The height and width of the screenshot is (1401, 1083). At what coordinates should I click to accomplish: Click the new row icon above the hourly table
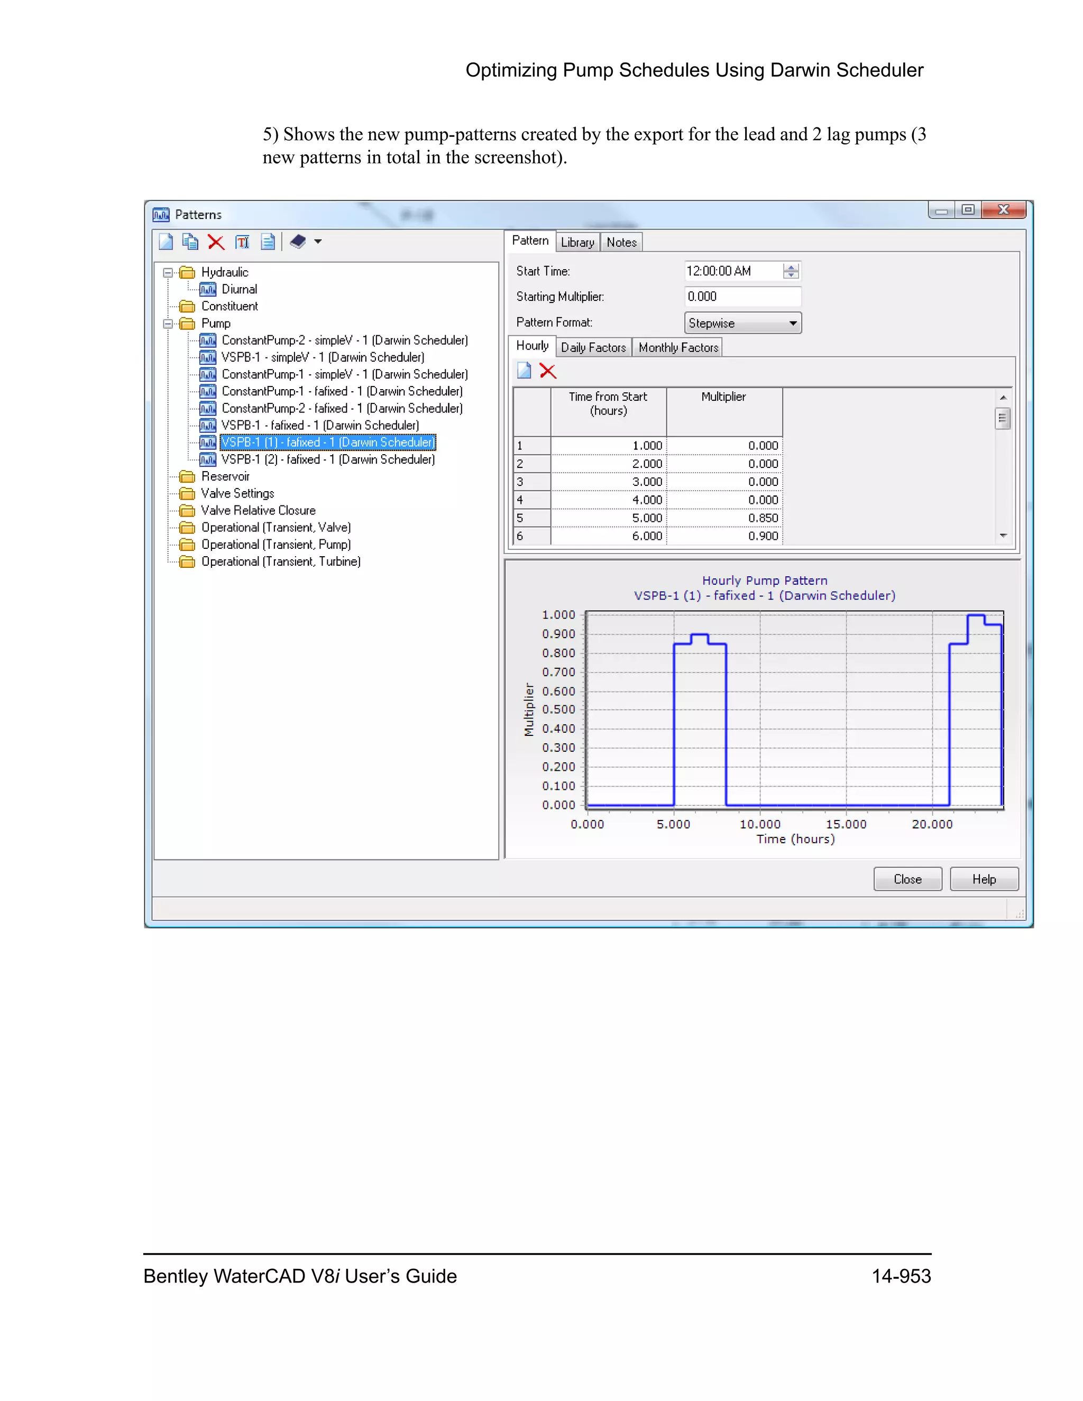pos(524,371)
